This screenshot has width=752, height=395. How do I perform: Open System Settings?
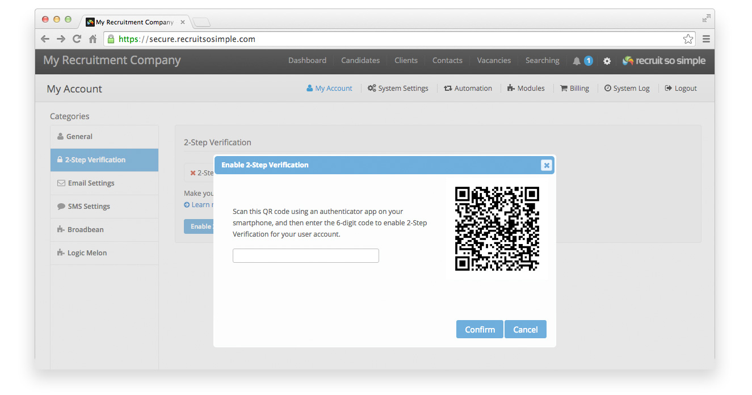[x=398, y=89]
